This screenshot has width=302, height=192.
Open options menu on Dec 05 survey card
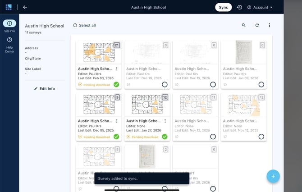[117, 121]
